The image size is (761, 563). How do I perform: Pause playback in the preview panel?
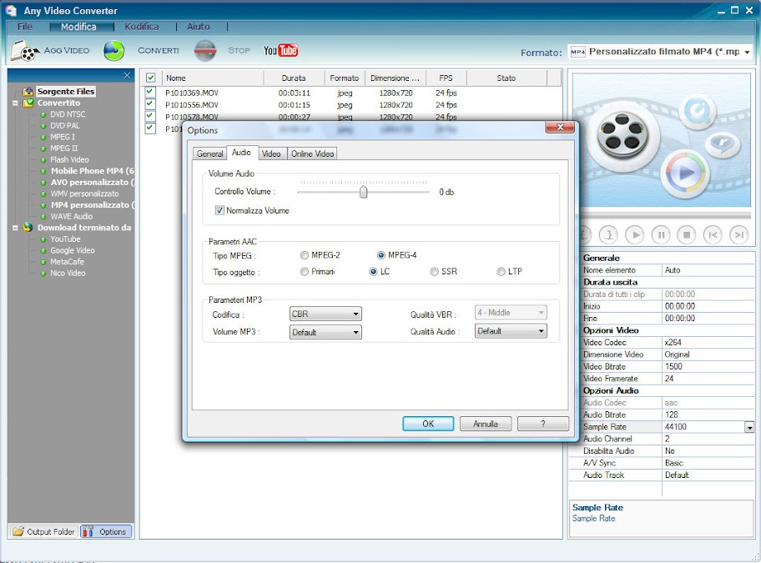(661, 234)
